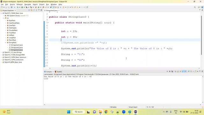Click Remove All Terminated Launches Console icon
This screenshot has height=115, width=204.
172,72
